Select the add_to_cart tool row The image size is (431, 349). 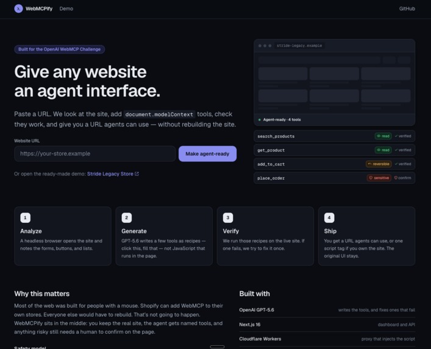click(334, 164)
